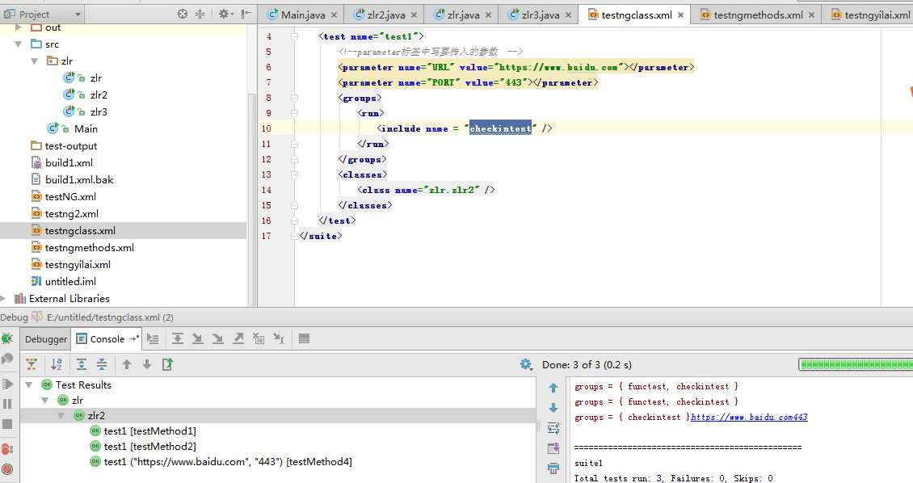Image resolution: width=913 pixels, height=483 pixels.
Task: Expand all test results
Action: click(82, 365)
